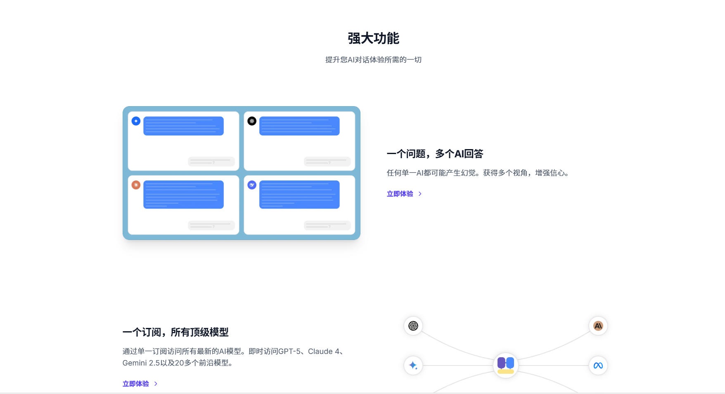Click the blue reply bubble beside Claude avatar
The image size is (725, 394).
click(x=183, y=195)
